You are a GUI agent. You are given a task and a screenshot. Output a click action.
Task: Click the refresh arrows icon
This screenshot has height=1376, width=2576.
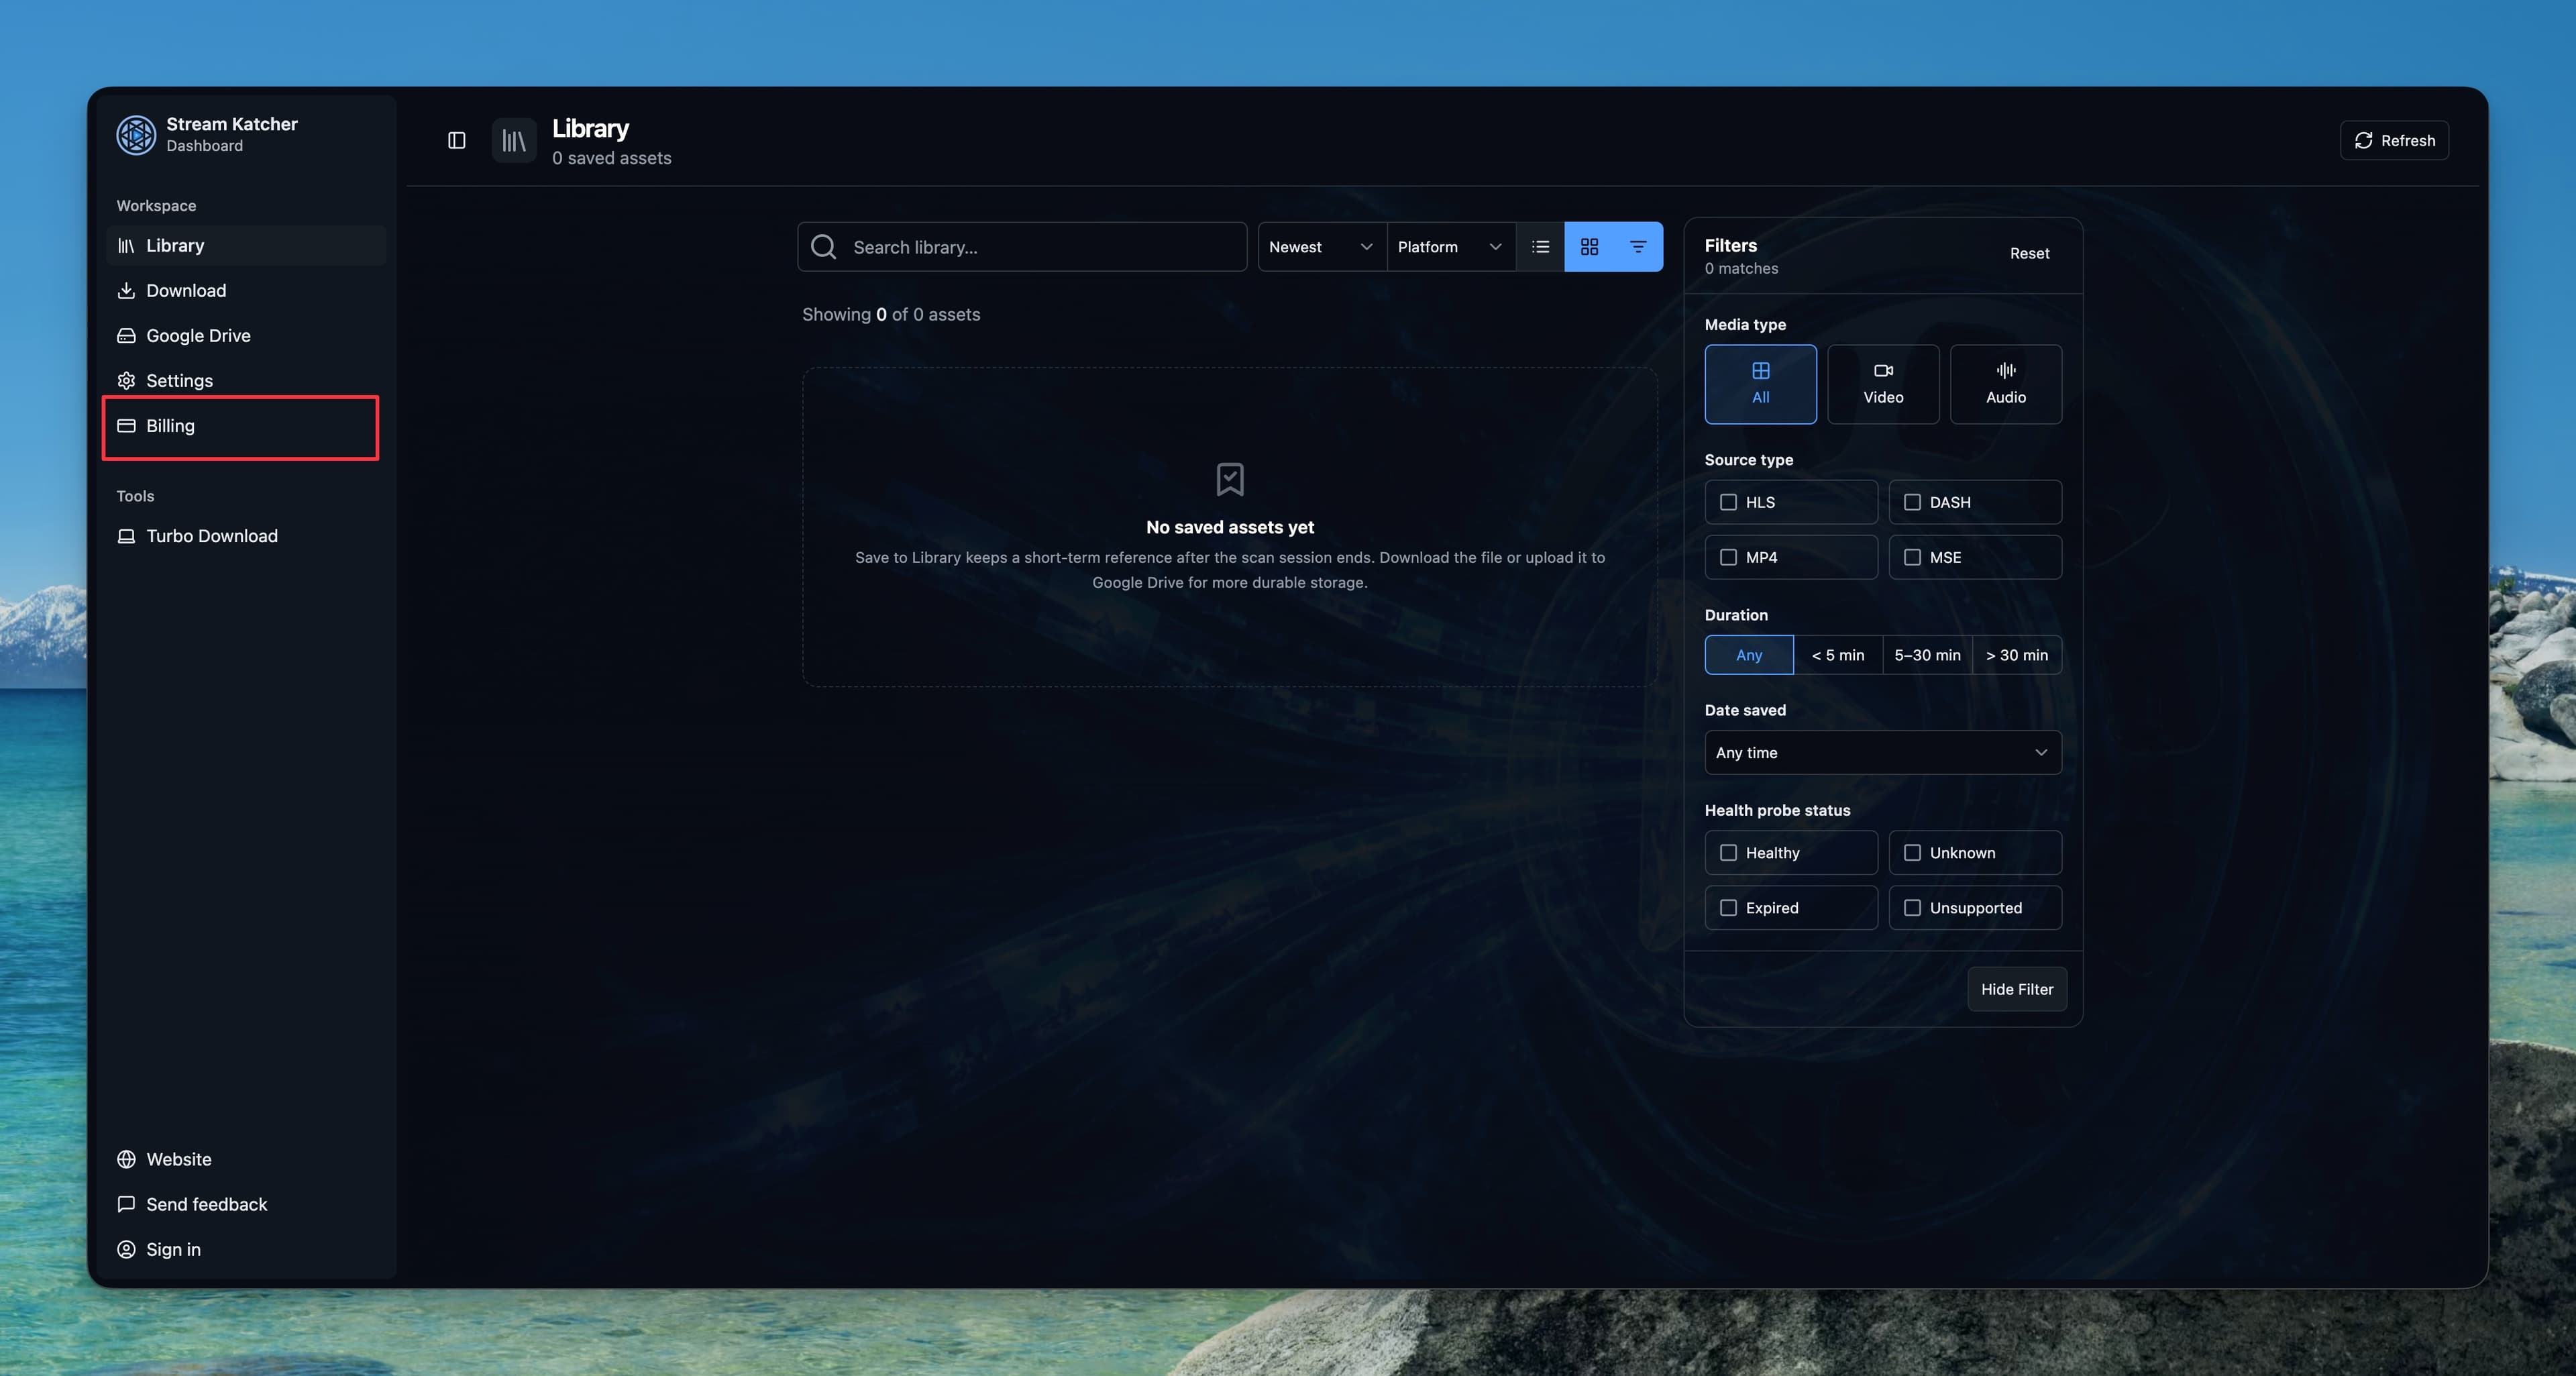(x=2363, y=140)
